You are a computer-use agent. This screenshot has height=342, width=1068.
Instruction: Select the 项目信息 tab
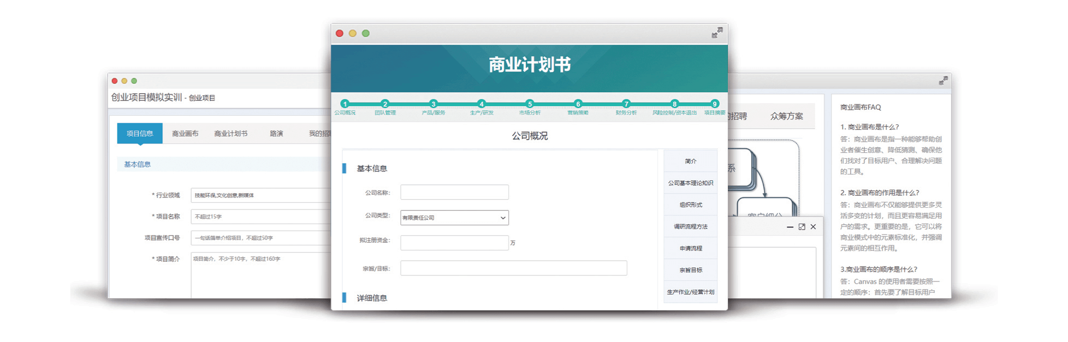[140, 134]
